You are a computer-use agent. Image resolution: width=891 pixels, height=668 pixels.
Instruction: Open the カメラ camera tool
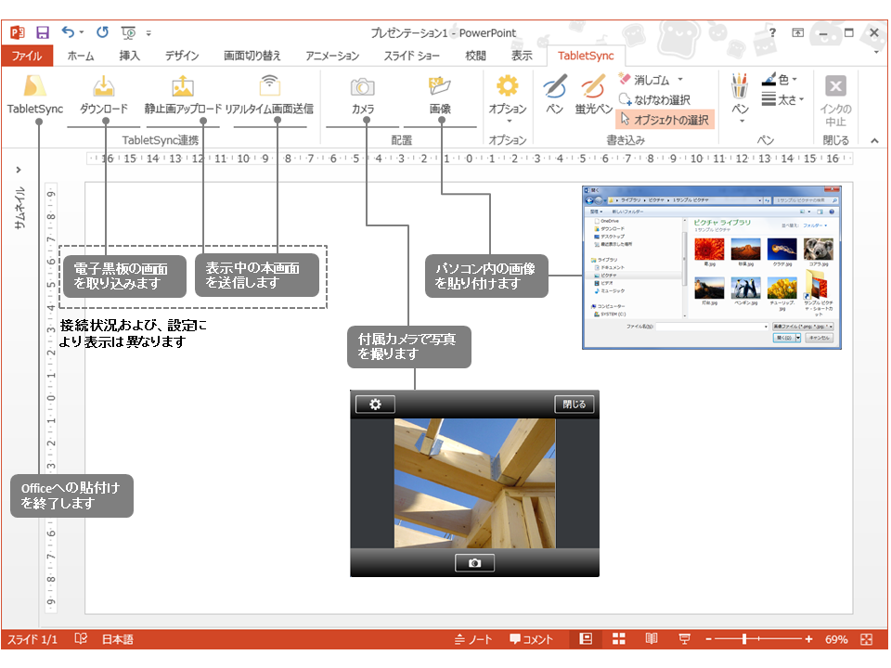tap(362, 87)
